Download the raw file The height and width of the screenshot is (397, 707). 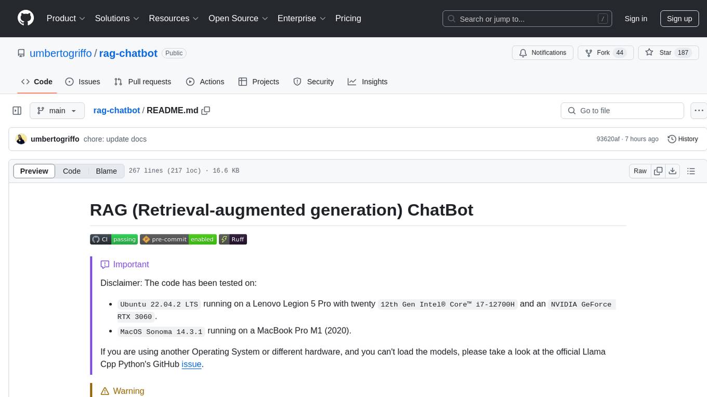(x=672, y=171)
